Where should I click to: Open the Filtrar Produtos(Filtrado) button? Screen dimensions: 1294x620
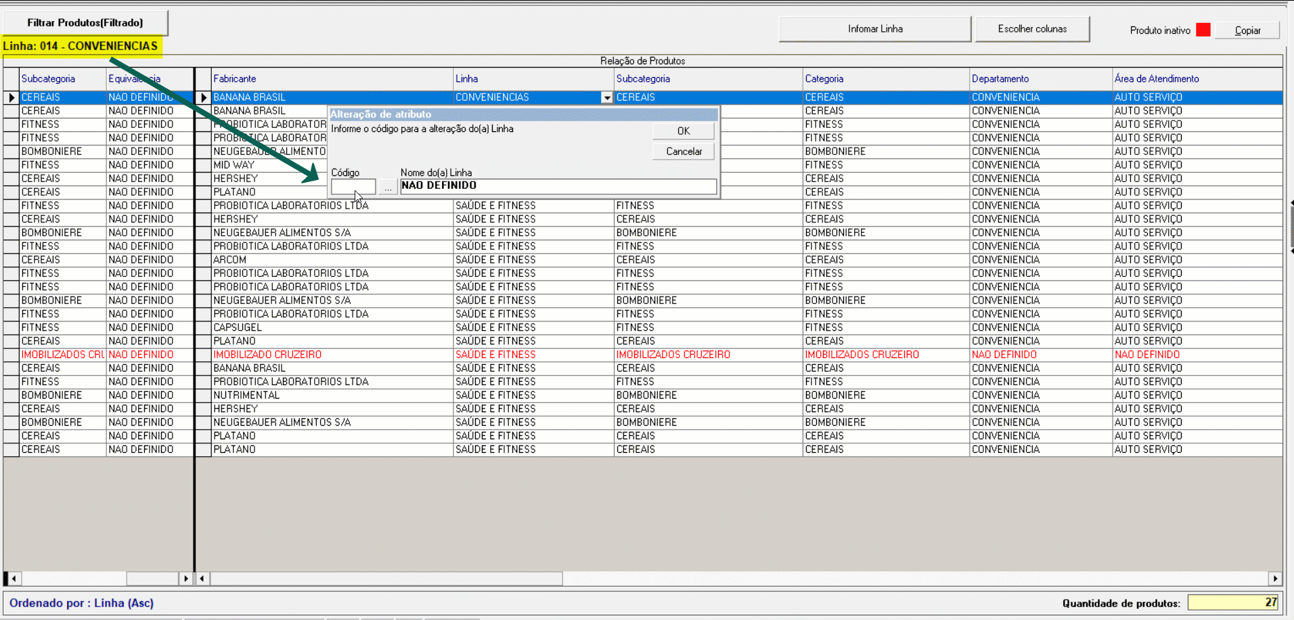point(85,23)
